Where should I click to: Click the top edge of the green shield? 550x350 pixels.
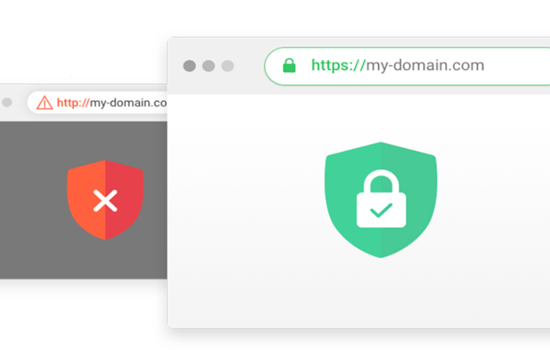[381, 143]
